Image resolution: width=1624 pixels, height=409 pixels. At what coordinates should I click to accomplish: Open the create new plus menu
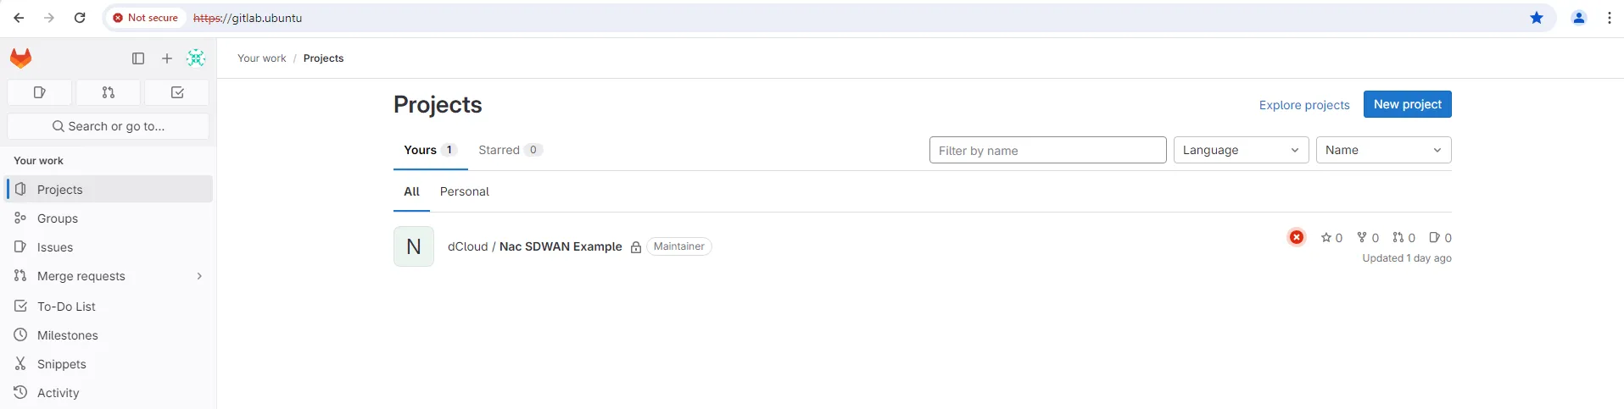[x=167, y=58]
